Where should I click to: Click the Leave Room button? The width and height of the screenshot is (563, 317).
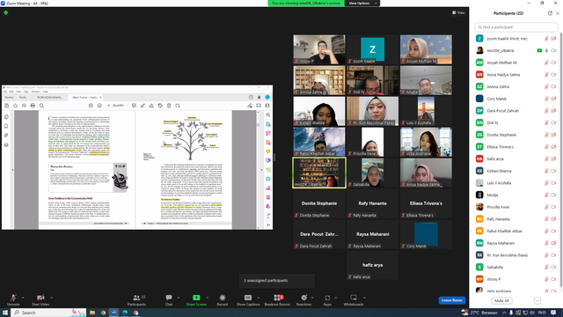[x=451, y=300]
